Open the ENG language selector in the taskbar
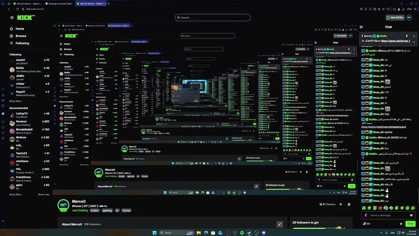The height and width of the screenshot is (236, 419). (x=392, y=233)
